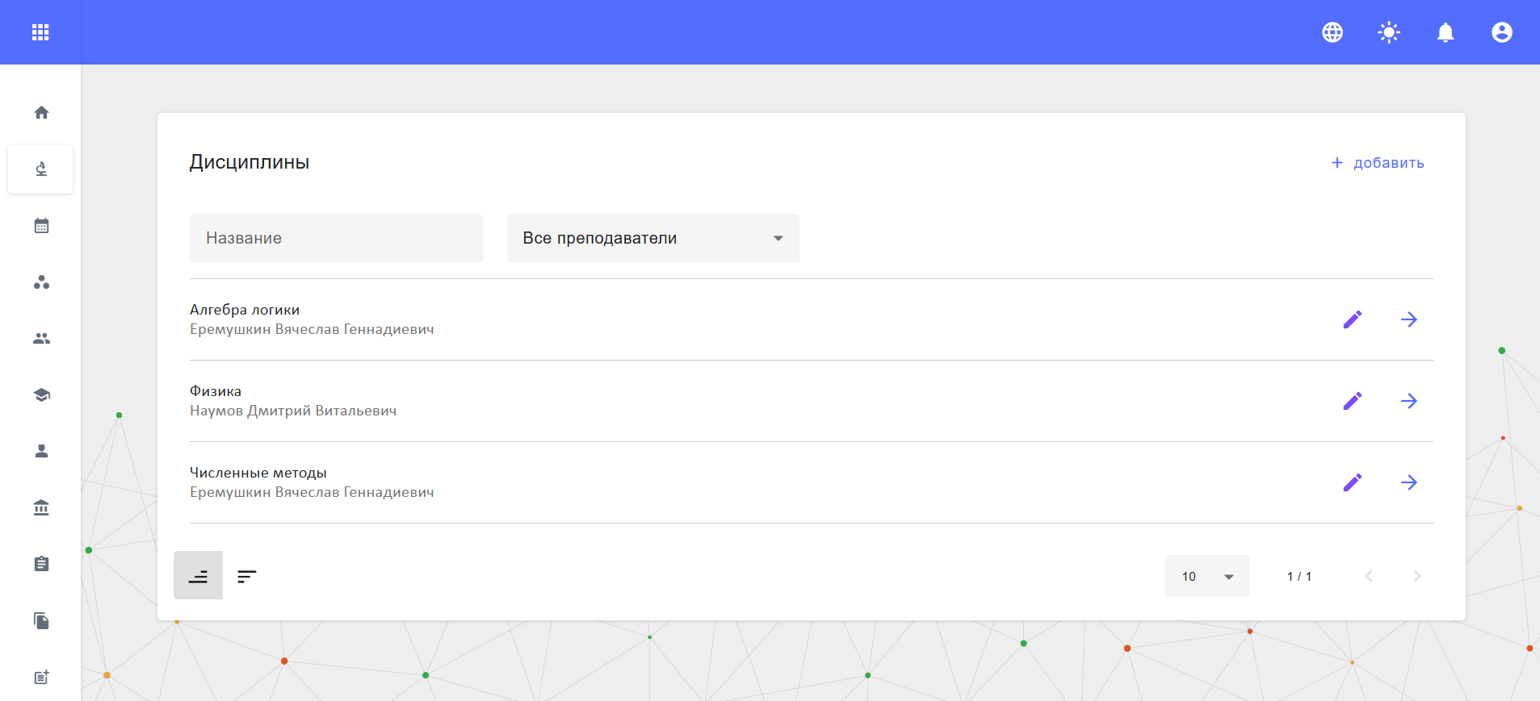Open the user account profile icon
The width and height of the screenshot is (1540, 701).
coord(1502,32)
